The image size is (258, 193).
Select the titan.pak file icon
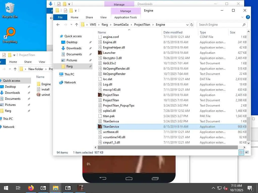[100, 116]
